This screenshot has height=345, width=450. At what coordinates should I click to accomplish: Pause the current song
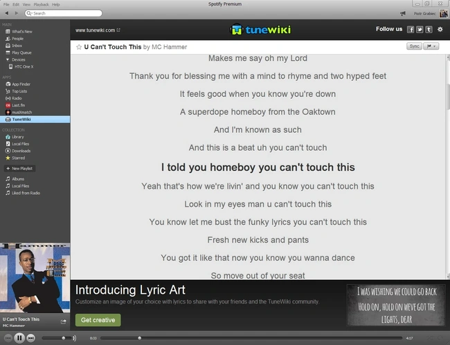coord(19,338)
